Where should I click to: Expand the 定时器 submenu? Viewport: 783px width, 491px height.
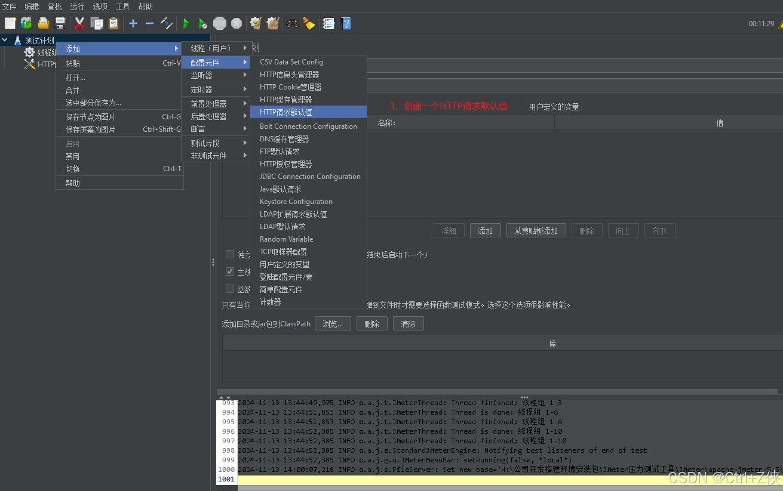tap(216, 90)
